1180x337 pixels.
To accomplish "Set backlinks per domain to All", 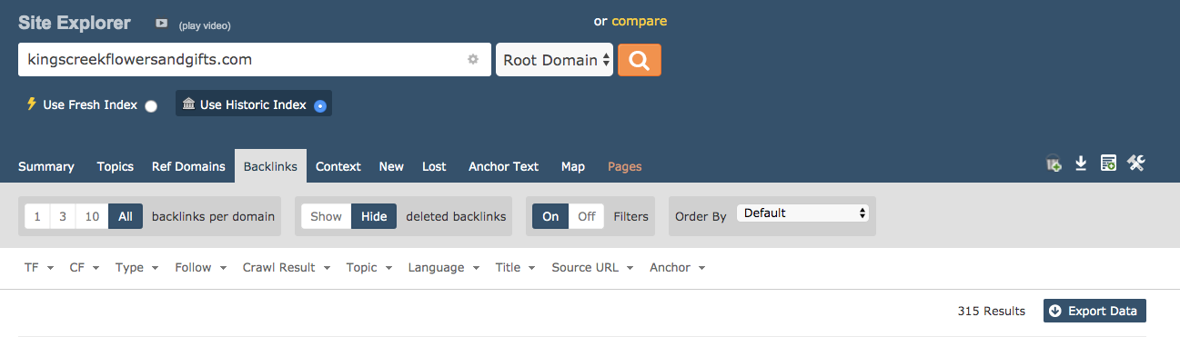I will [x=126, y=216].
